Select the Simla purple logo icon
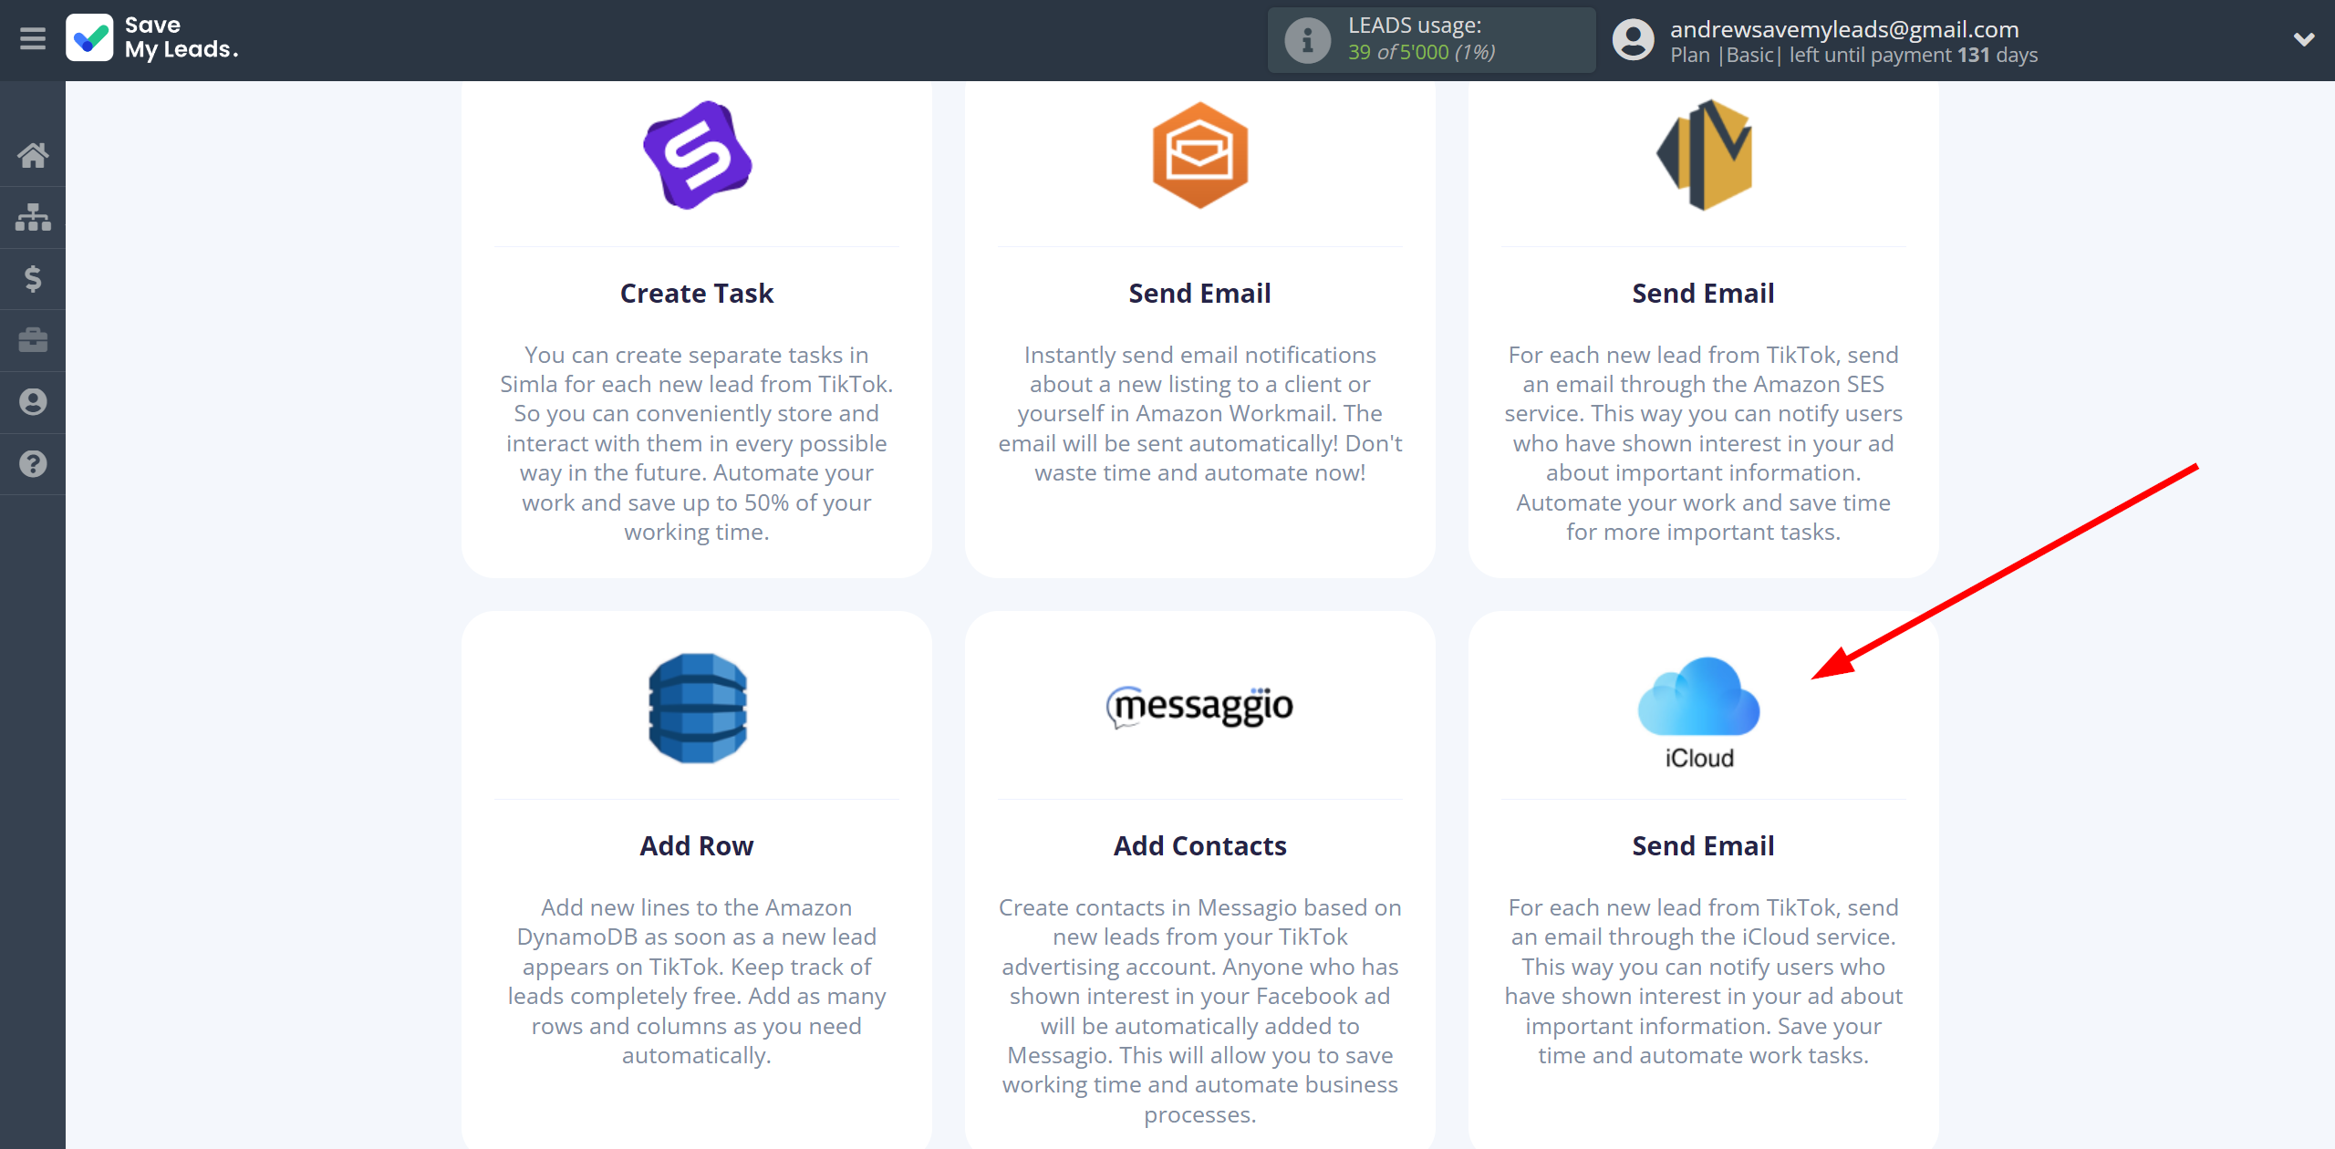Image resolution: width=2335 pixels, height=1149 pixels. pyautogui.click(x=698, y=155)
